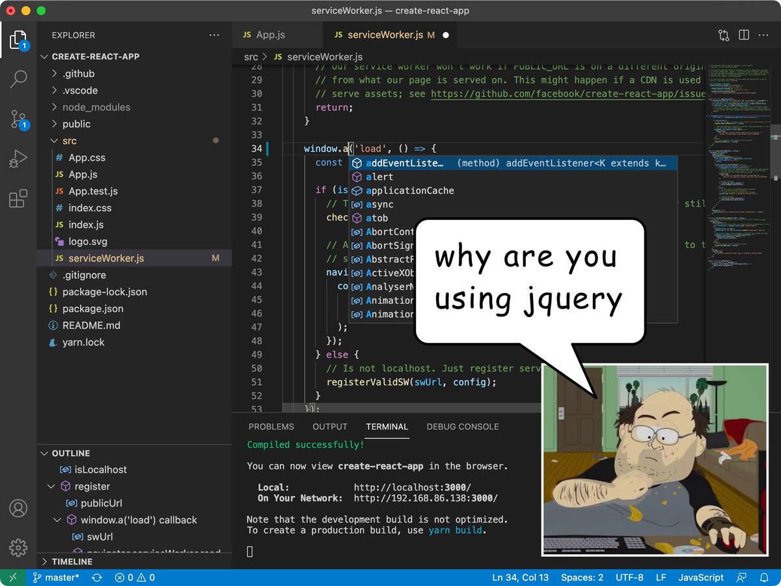Open the notifications bell
The width and height of the screenshot is (781, 586).
pyautogui.click(x=763, y=578)
